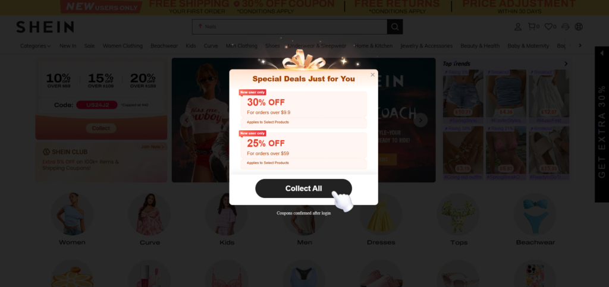Open the Beauty & Health menu item
The width and height of the screenshot is (609, 287).
[480, 46]
